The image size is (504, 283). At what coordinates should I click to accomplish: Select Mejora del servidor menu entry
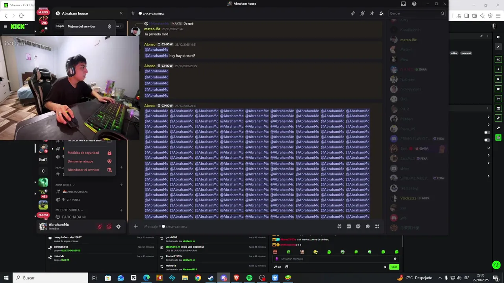pos(89,26)
